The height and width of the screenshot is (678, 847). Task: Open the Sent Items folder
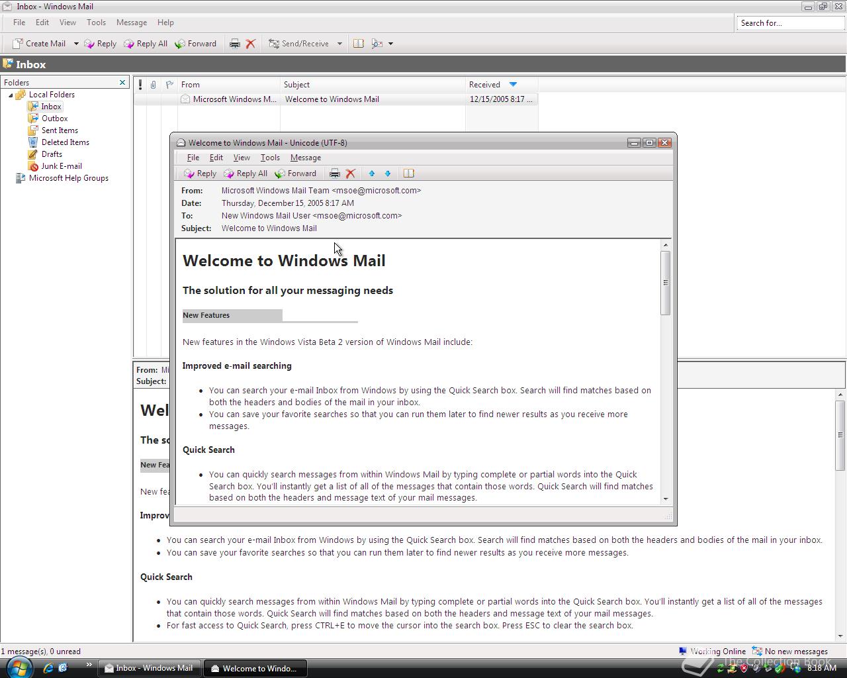coord(53,130)
